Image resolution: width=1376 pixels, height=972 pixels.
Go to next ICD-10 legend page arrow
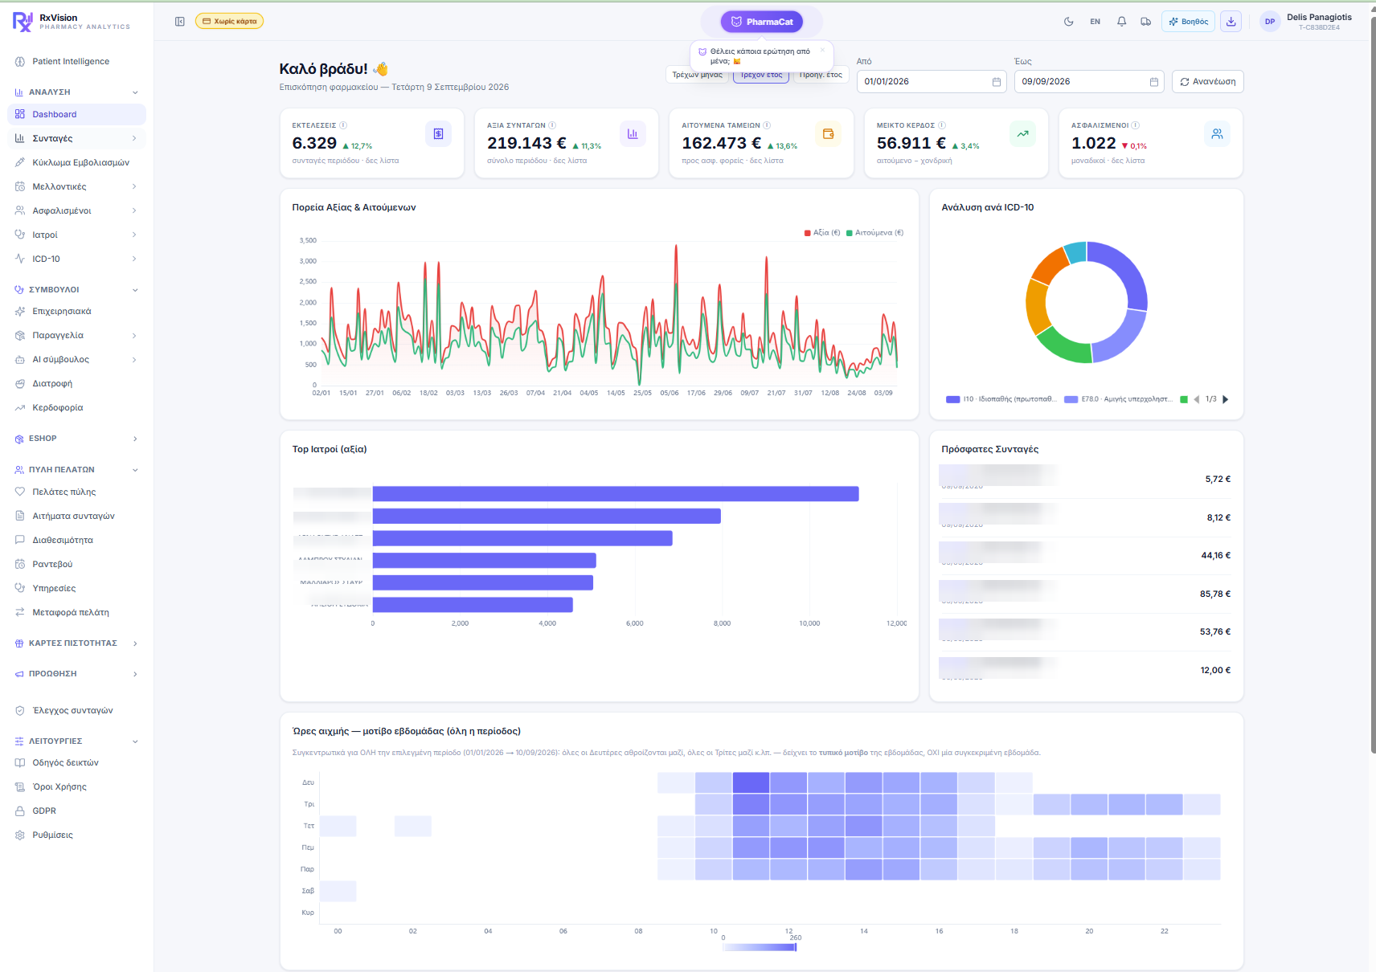(1226, 399)
